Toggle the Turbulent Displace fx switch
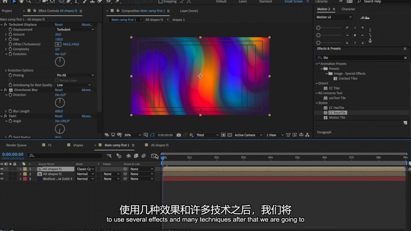 tap(5, 25)
